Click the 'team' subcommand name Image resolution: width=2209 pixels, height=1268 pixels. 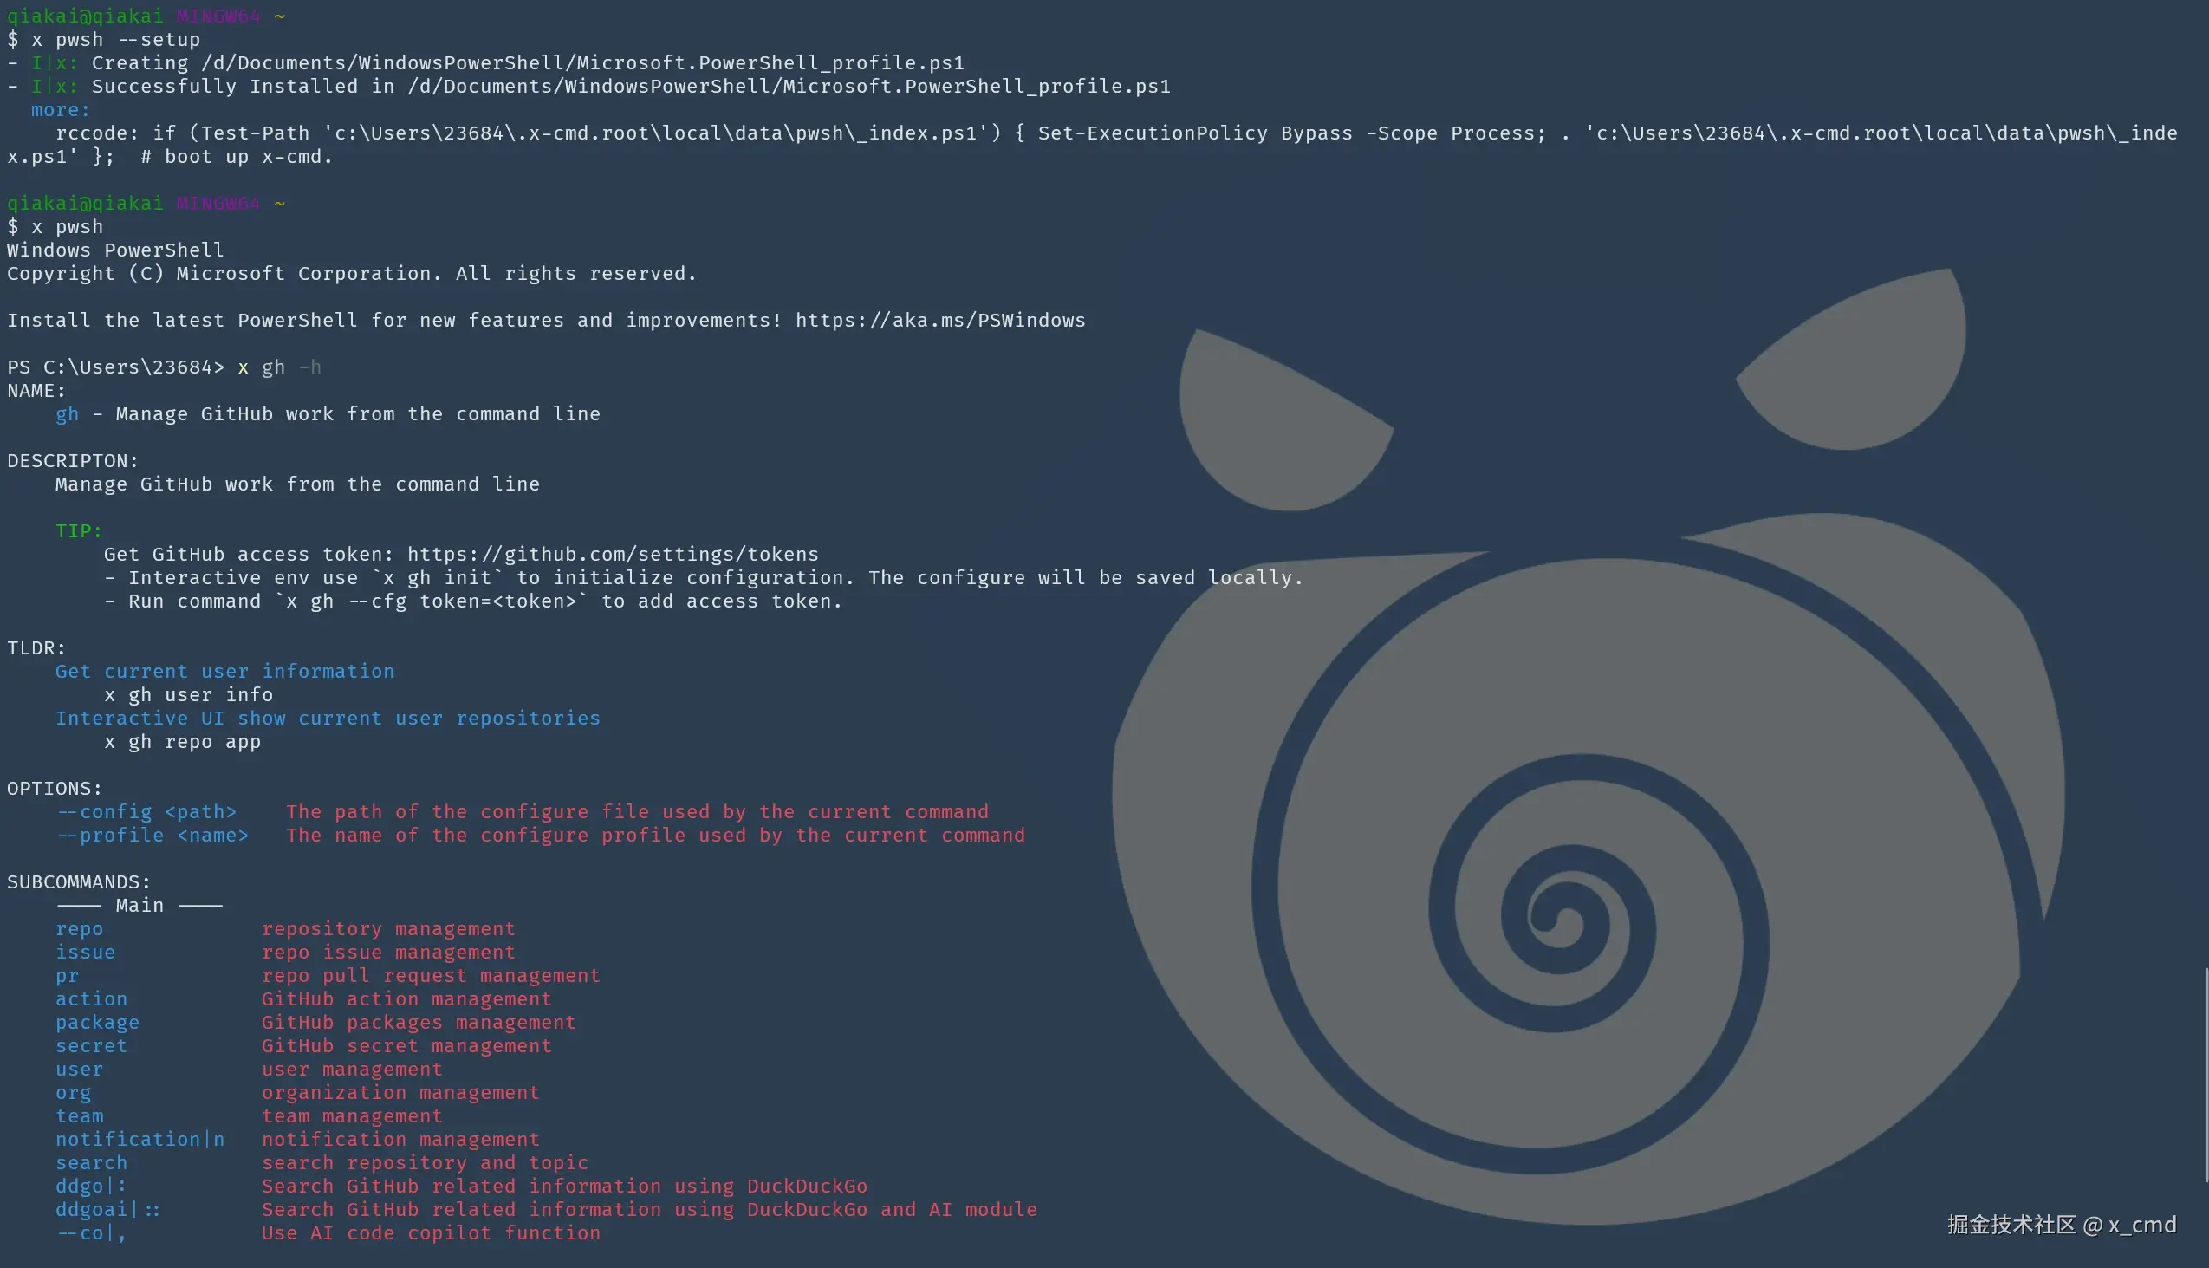click(79, 1116)
